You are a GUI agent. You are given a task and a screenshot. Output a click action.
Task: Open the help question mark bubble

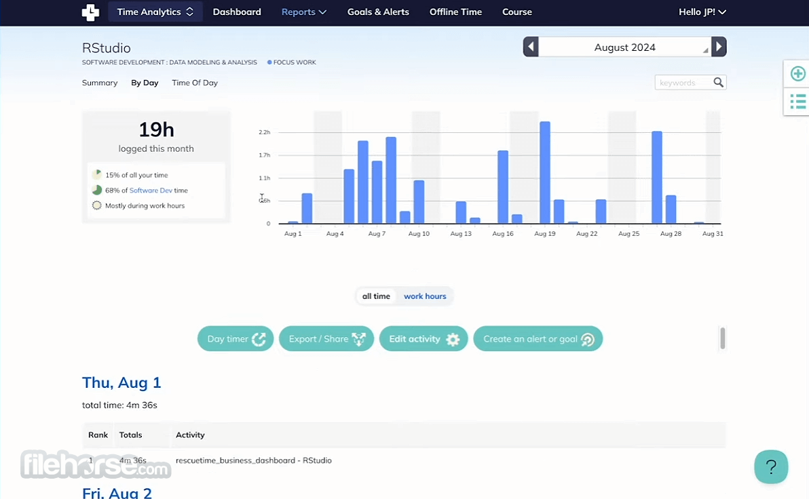click(x=771, y=467)
